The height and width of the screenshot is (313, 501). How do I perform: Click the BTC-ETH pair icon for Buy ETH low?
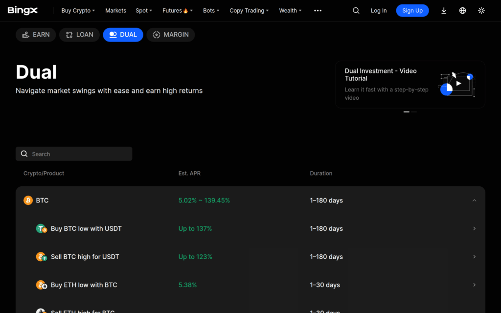coord(42,285)
